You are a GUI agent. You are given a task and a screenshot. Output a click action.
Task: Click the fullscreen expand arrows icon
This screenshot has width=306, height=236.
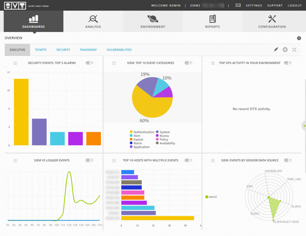[x=294, y=49]
